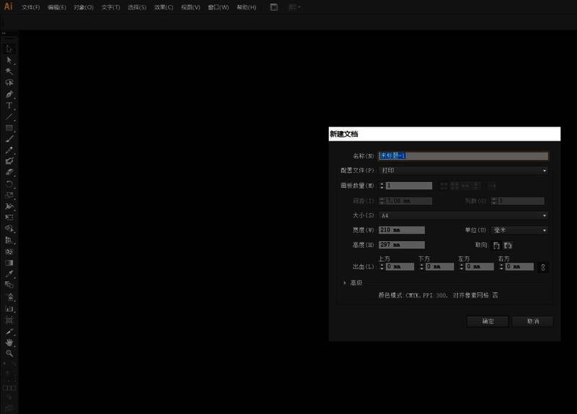This screenshot has width=577, height=414.
Task: Select the Perspective Grid tool
Action: (x=9, y=240)
